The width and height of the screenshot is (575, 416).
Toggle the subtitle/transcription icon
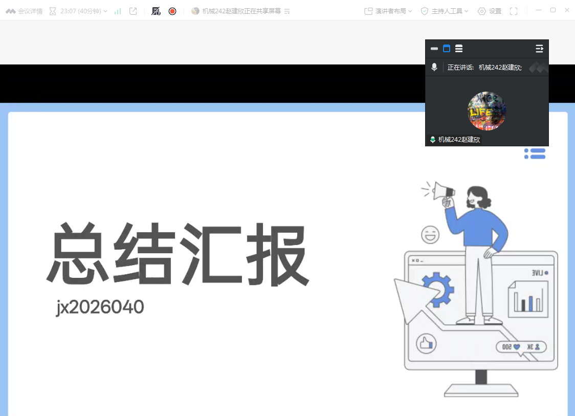pyautogui.click(x=156, y=11)
